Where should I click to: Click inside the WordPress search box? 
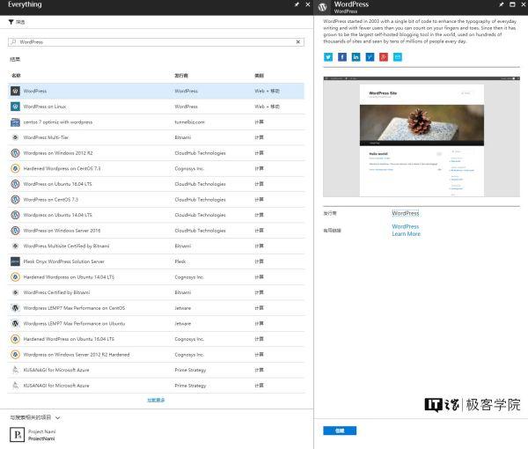(150, 41)
